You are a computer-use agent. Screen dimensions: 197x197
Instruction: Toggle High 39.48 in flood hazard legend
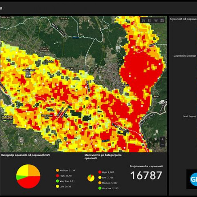(x=65, y=176)
